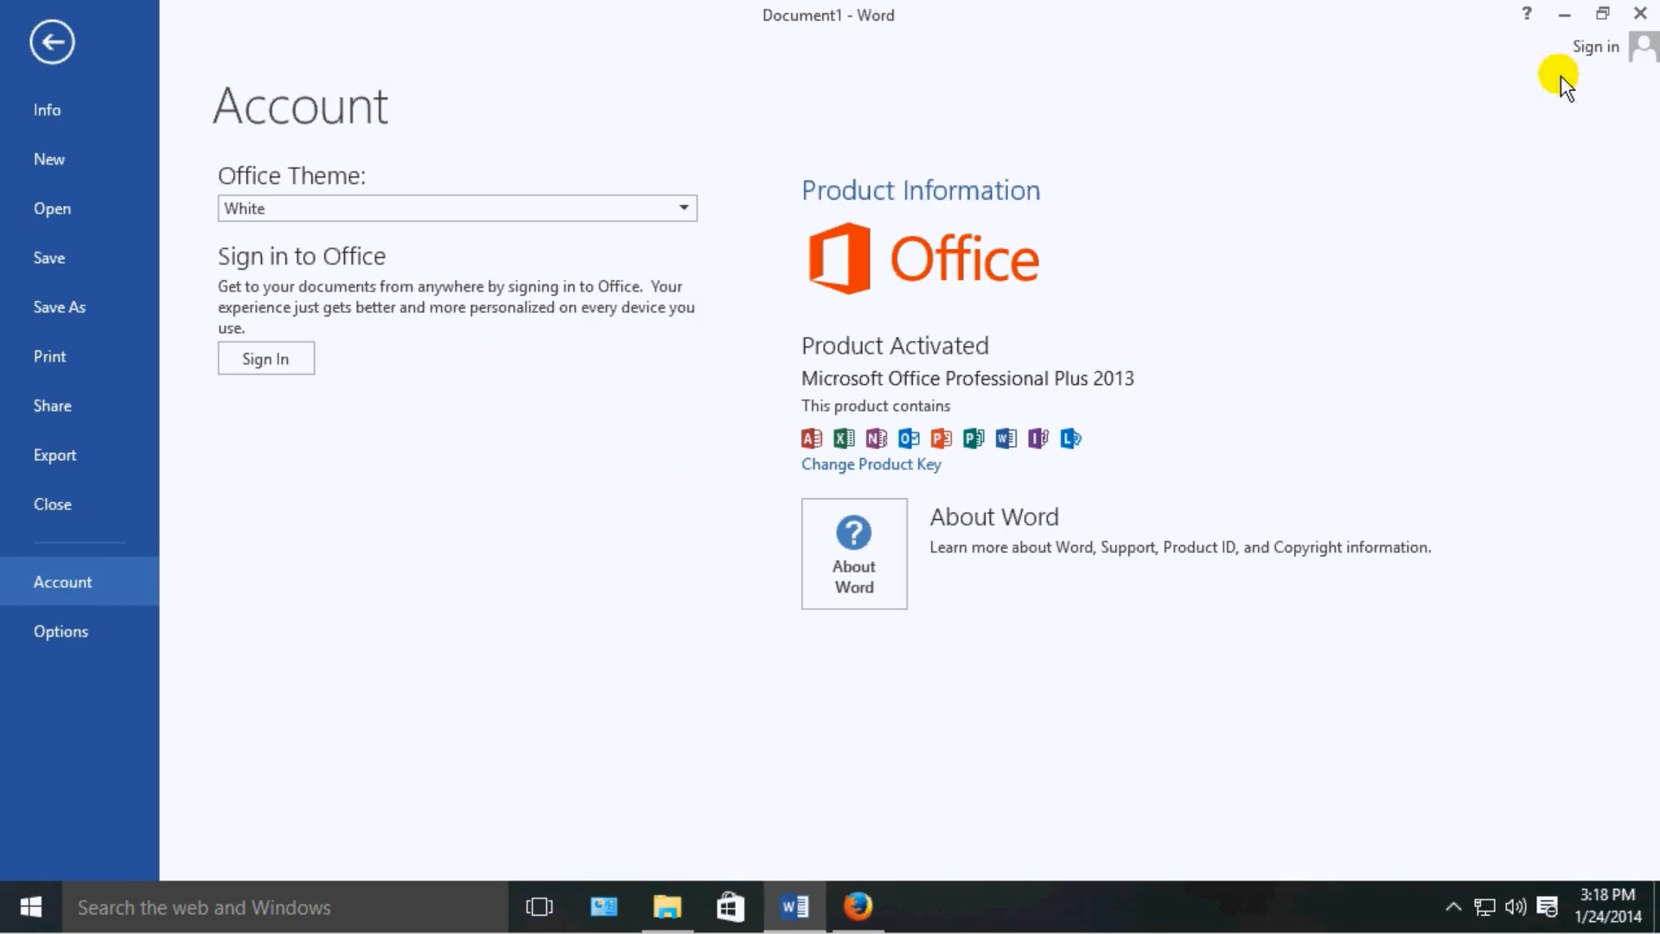1660x934 pixels.
Task: Click the top-right Sign In button
Action: point(1595,46)
